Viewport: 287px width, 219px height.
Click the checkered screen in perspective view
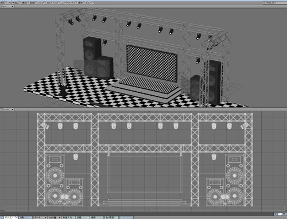coord(152,63)
